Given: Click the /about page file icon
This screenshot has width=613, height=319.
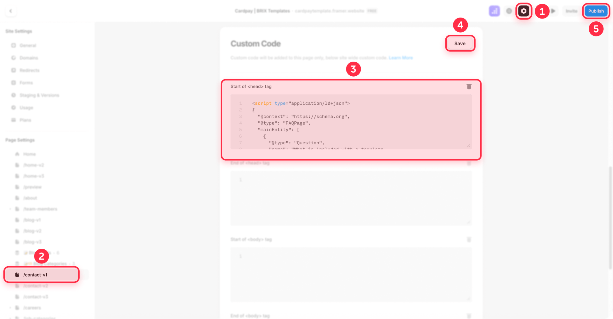Looking at the screenshot, I should 17,198.
